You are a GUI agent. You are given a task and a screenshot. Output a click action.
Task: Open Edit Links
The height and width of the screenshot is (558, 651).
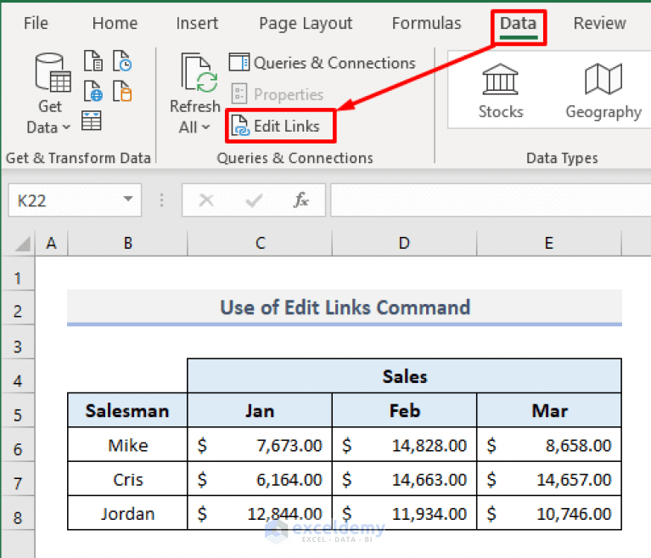(x=276, y=126)
